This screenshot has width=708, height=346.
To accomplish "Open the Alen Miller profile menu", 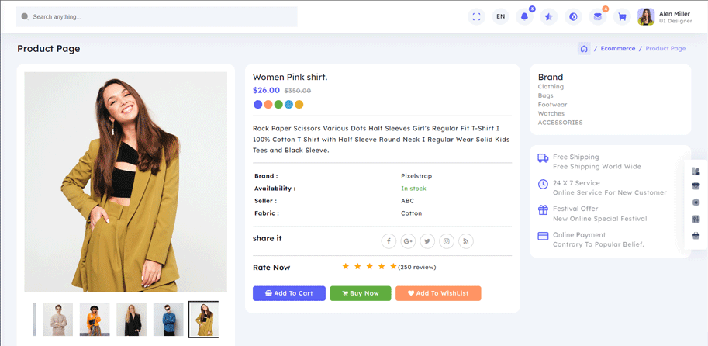I will [x=665, y=16].
